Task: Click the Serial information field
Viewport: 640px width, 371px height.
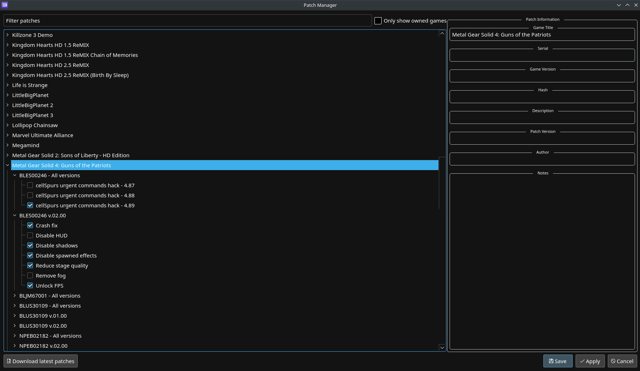Action: [542, 56]
